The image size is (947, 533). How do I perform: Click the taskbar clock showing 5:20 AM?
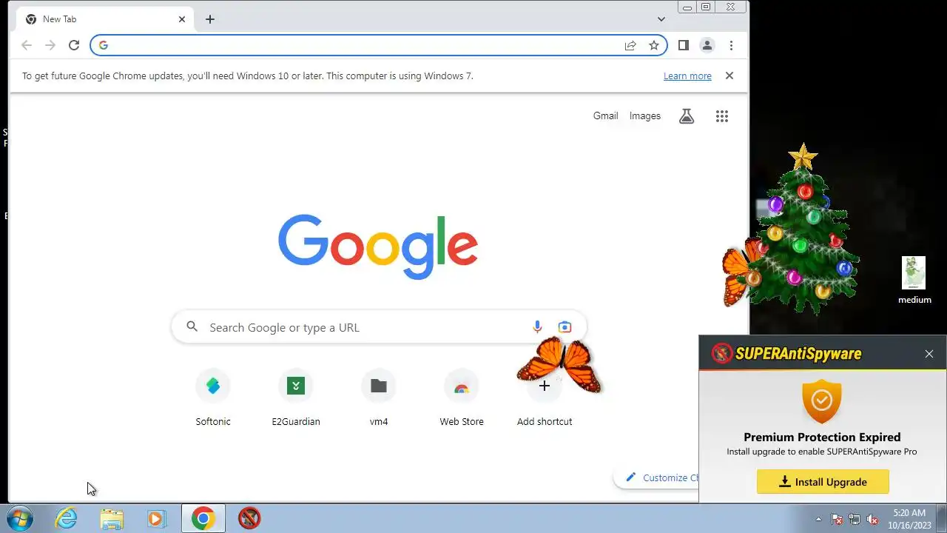pos(909,519)
